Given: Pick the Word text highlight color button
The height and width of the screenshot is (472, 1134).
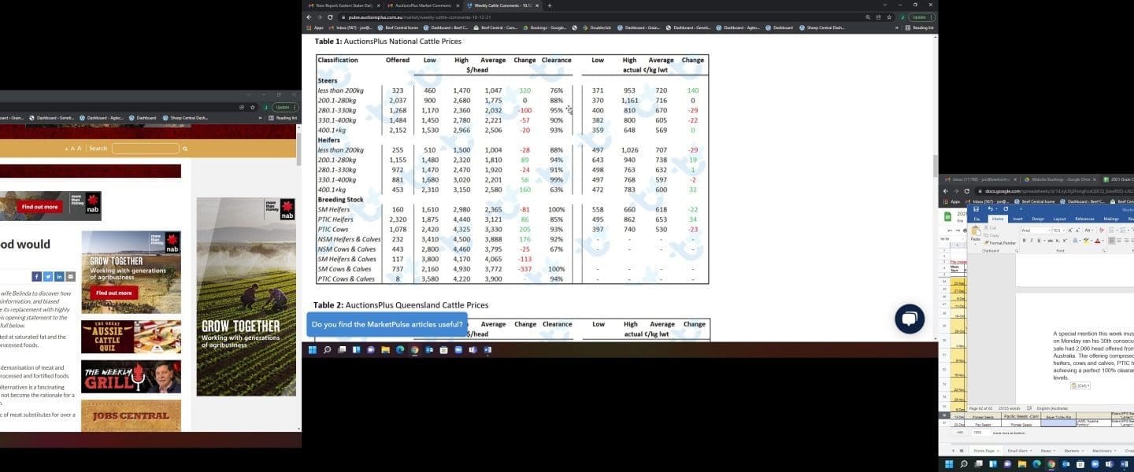Looking at the screenshot, I should pyautogui.click(x=1085, y=240).
